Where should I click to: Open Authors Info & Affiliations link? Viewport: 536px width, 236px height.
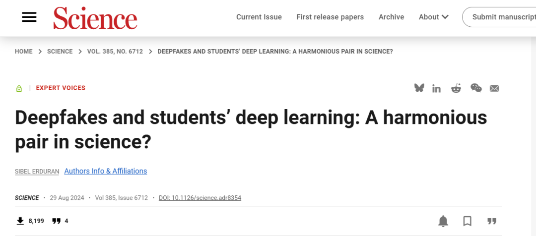(106, 171)
